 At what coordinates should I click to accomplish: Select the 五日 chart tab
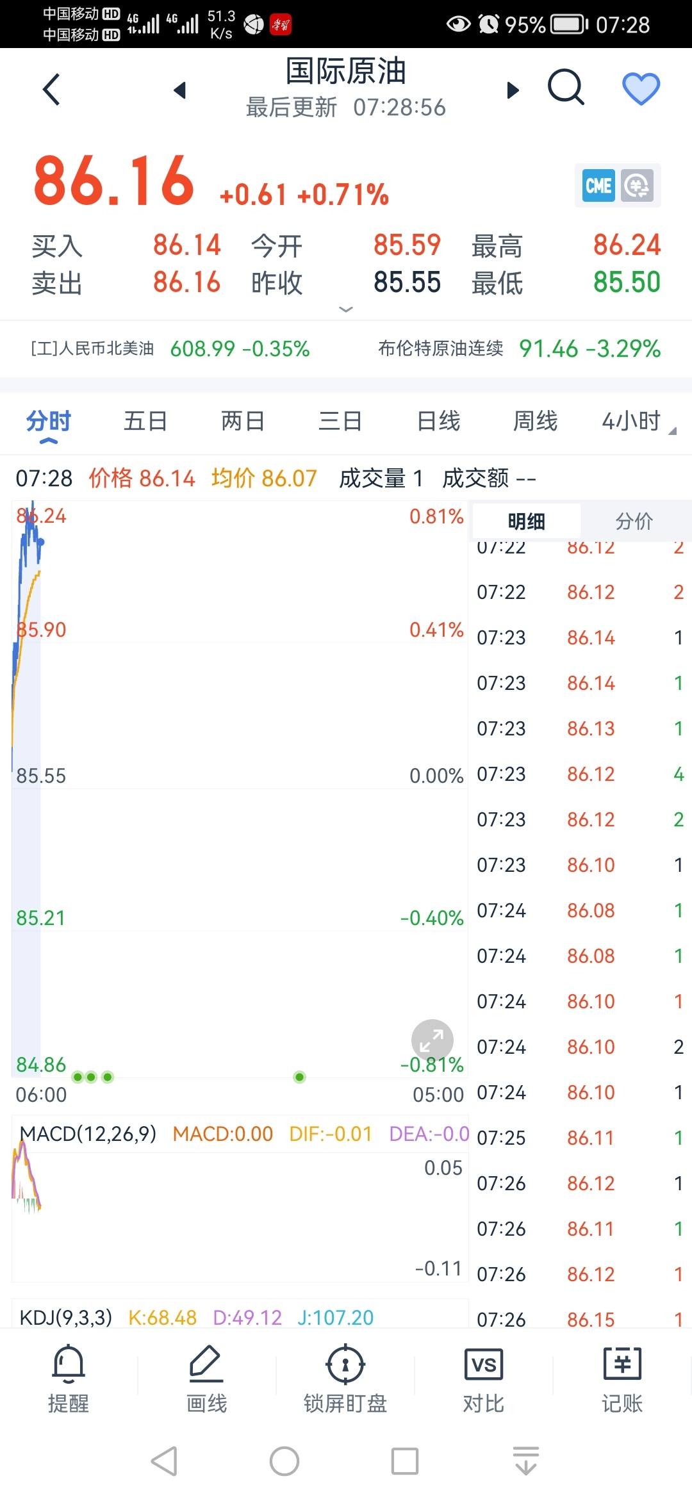145,422
